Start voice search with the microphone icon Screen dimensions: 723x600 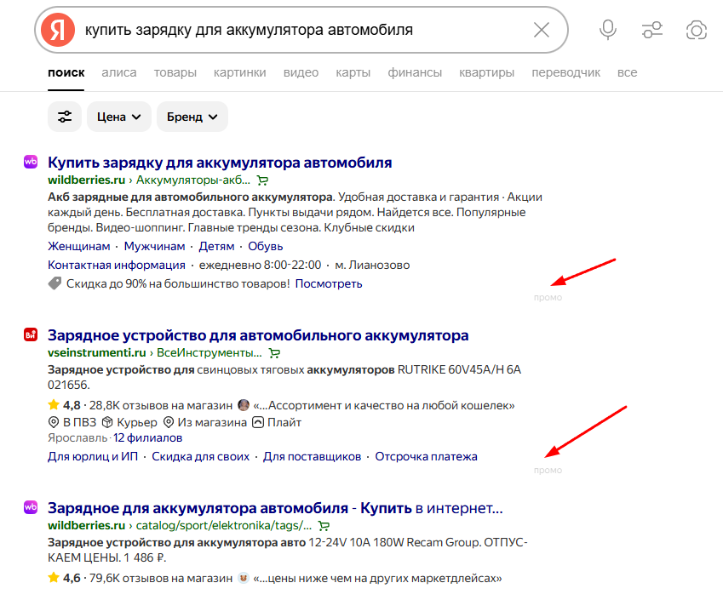point(608,30)
